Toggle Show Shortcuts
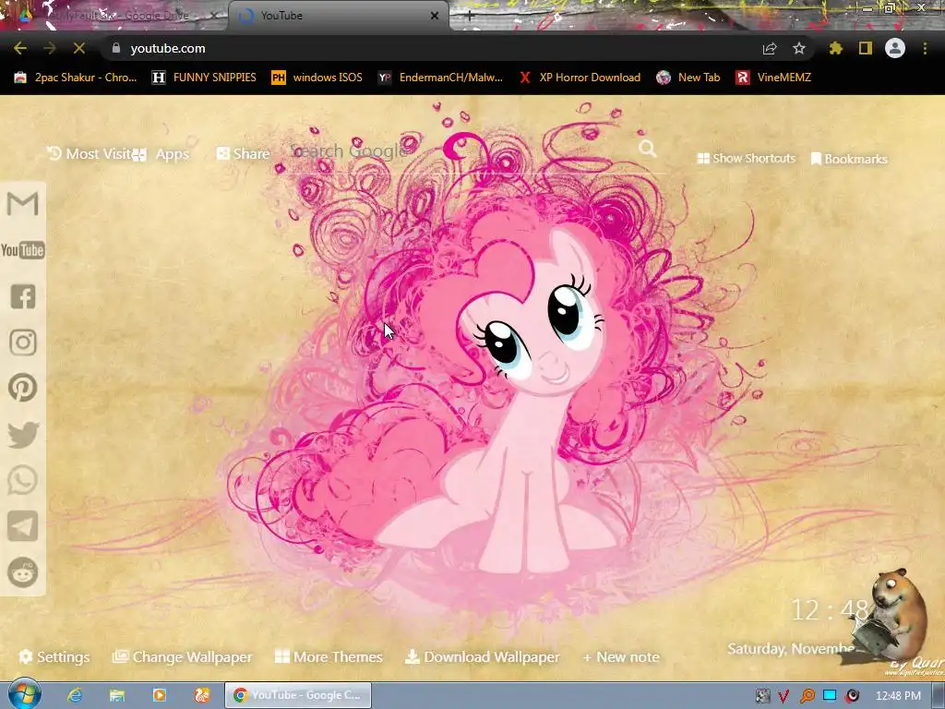Screen dimensions: 945x709 pos(746,158)
